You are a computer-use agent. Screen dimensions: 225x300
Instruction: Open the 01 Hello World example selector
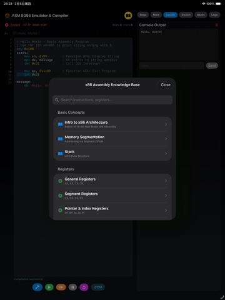pos(26,33)
